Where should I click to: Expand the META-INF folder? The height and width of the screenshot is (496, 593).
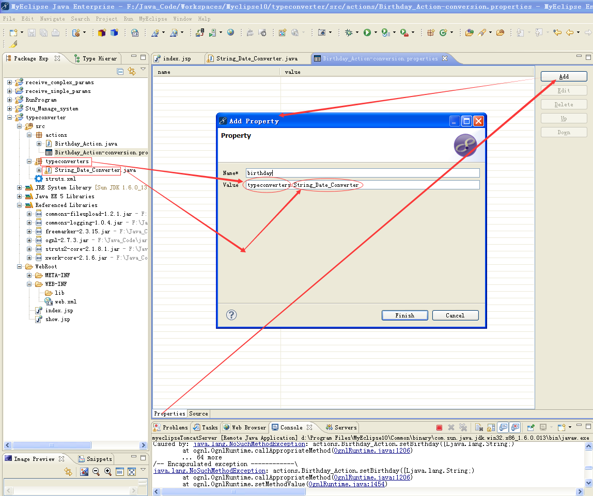29,276
